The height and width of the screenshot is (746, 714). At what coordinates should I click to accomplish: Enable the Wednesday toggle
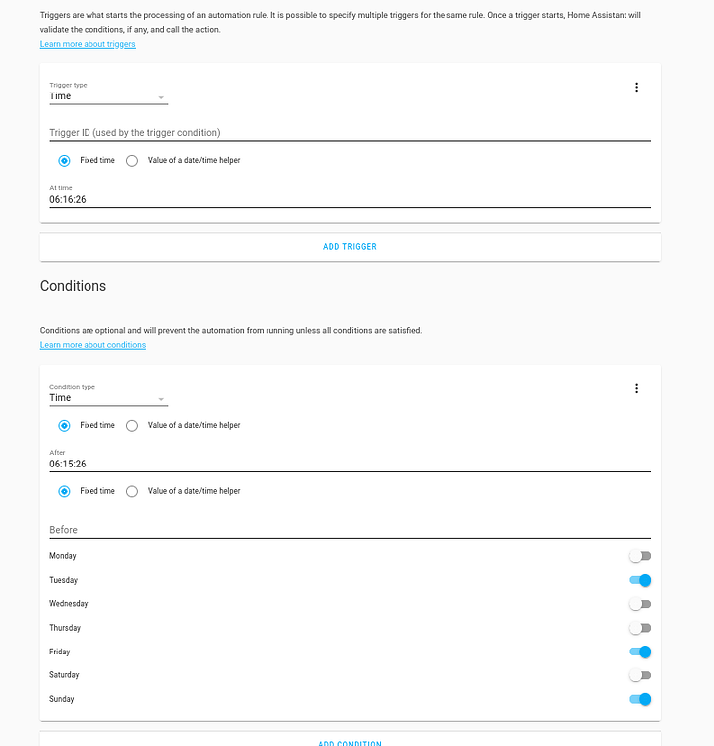coord(640,604)
